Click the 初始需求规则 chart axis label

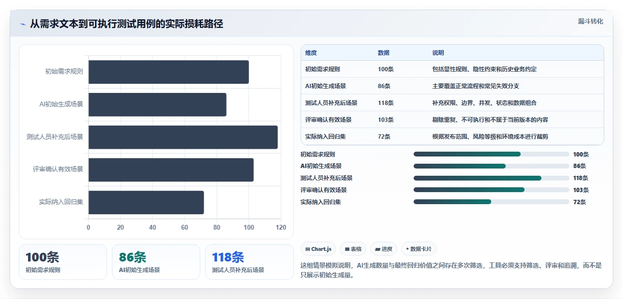[64, 71]
